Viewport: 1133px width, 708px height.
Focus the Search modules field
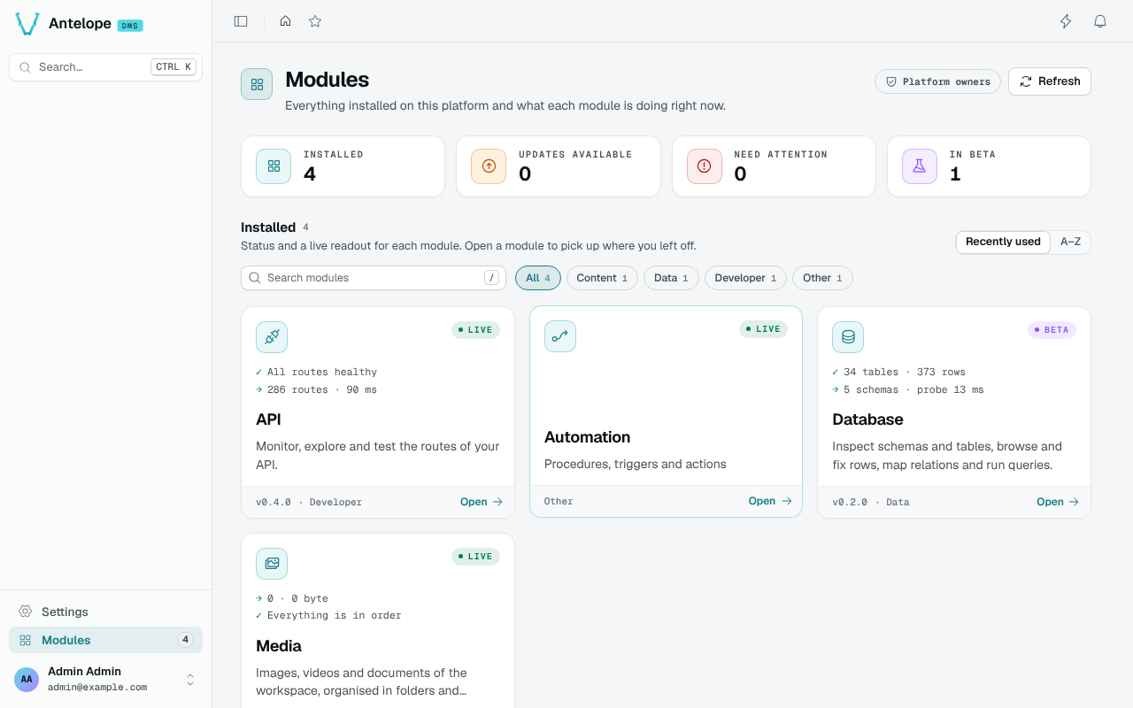[374, 278]
